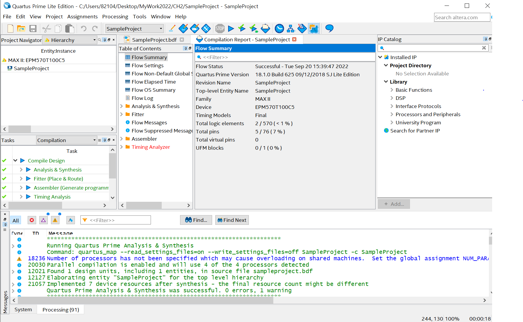Image resolution: width=523 pixels, height=322 pixels.
Task: Click the blue speech bubble help icon
Action: click(329, 28)
